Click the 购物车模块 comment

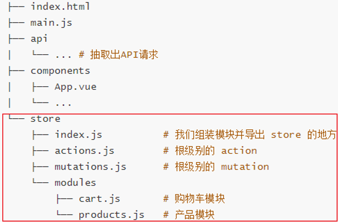(200, 199)
